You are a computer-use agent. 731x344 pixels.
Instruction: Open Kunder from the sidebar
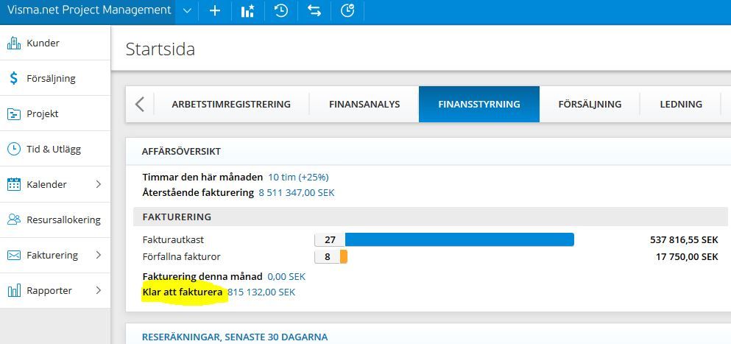[43, 43]
